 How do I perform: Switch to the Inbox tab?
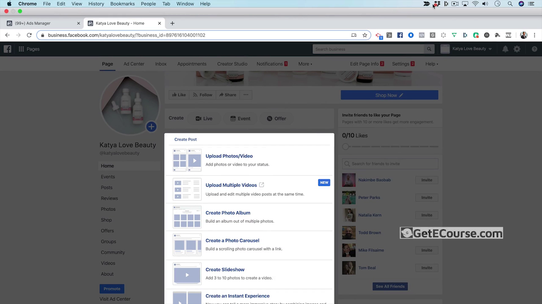[161, 64]
